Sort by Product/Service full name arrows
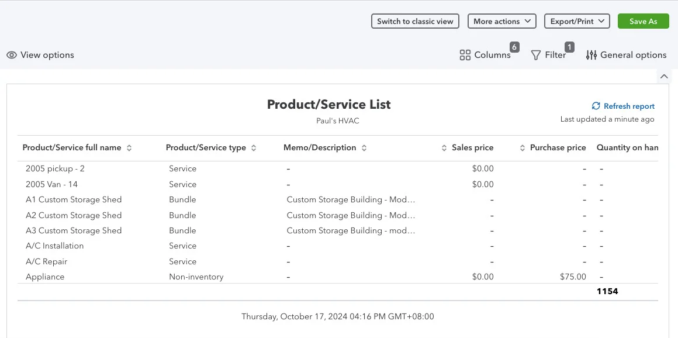The image size is (678, 338). (129, 148)
